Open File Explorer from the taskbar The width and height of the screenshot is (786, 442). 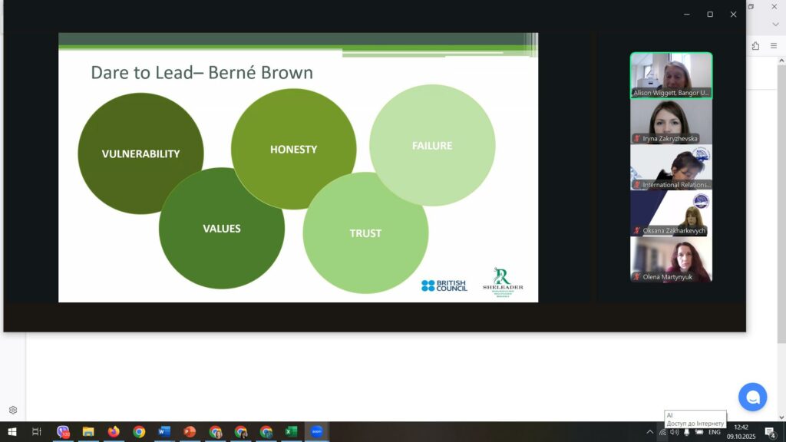88,431
